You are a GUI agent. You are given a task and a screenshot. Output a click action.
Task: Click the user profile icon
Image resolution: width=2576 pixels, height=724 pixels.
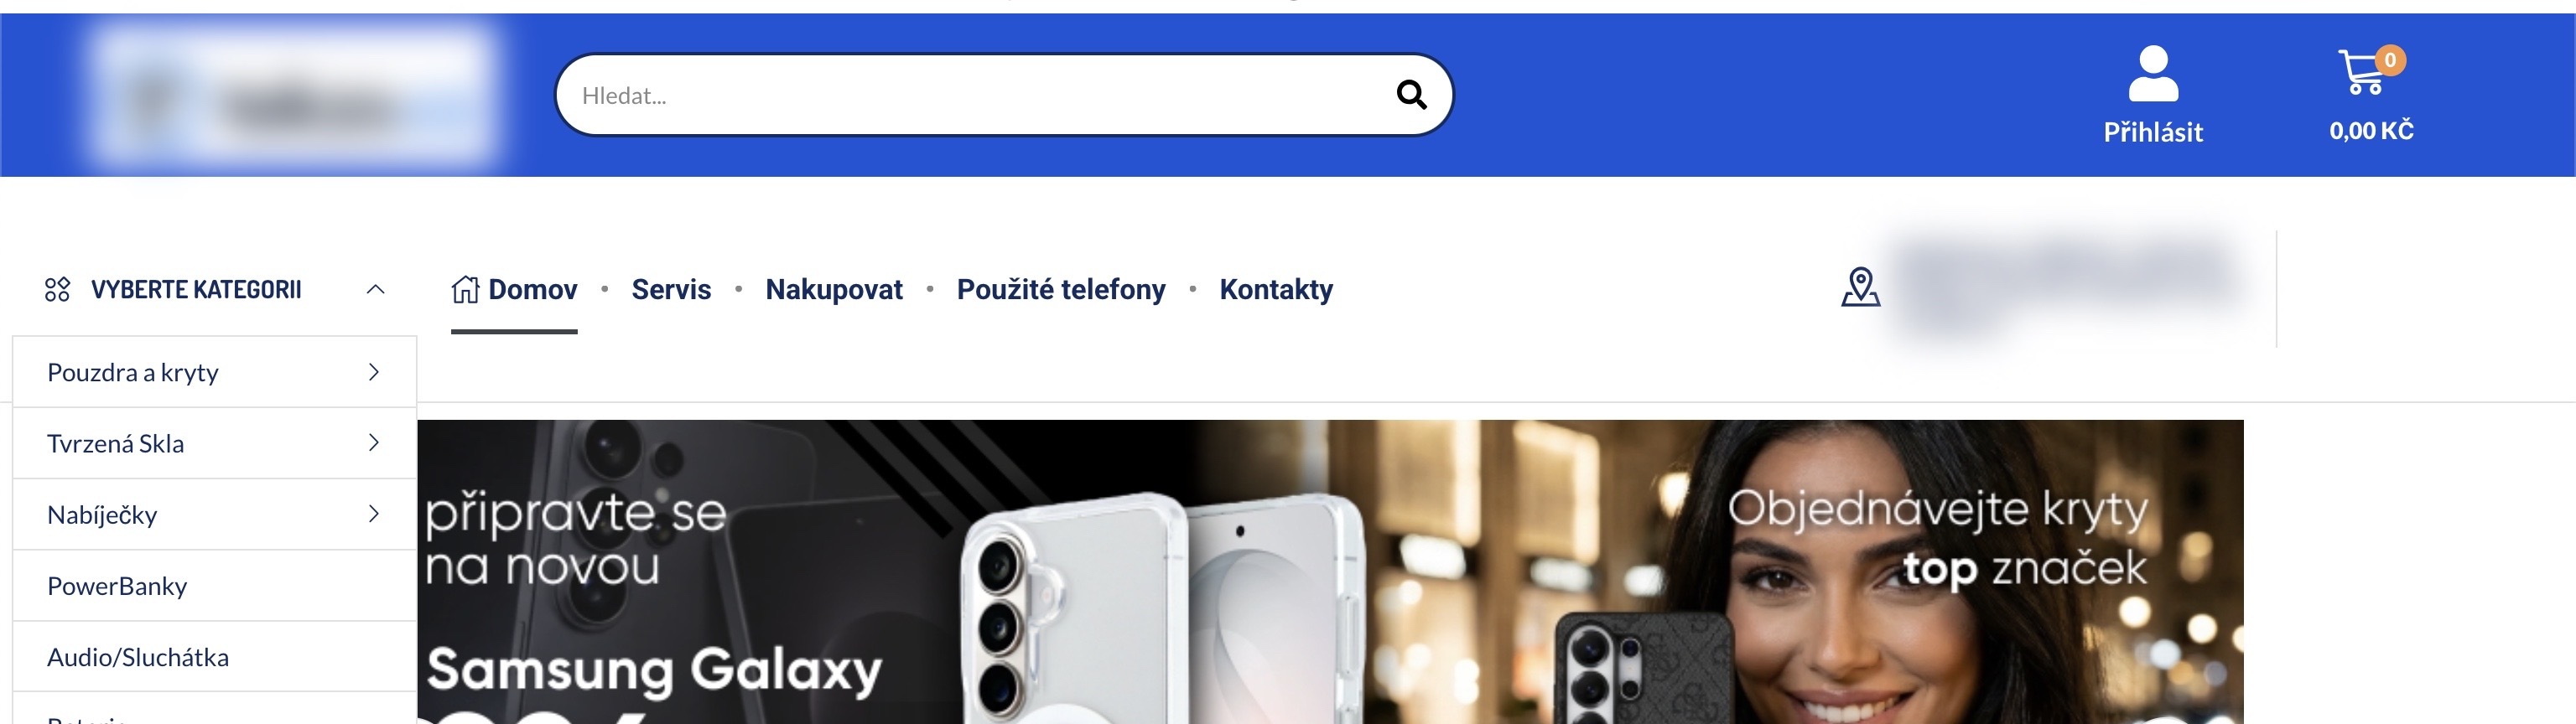coord(2152,74)
